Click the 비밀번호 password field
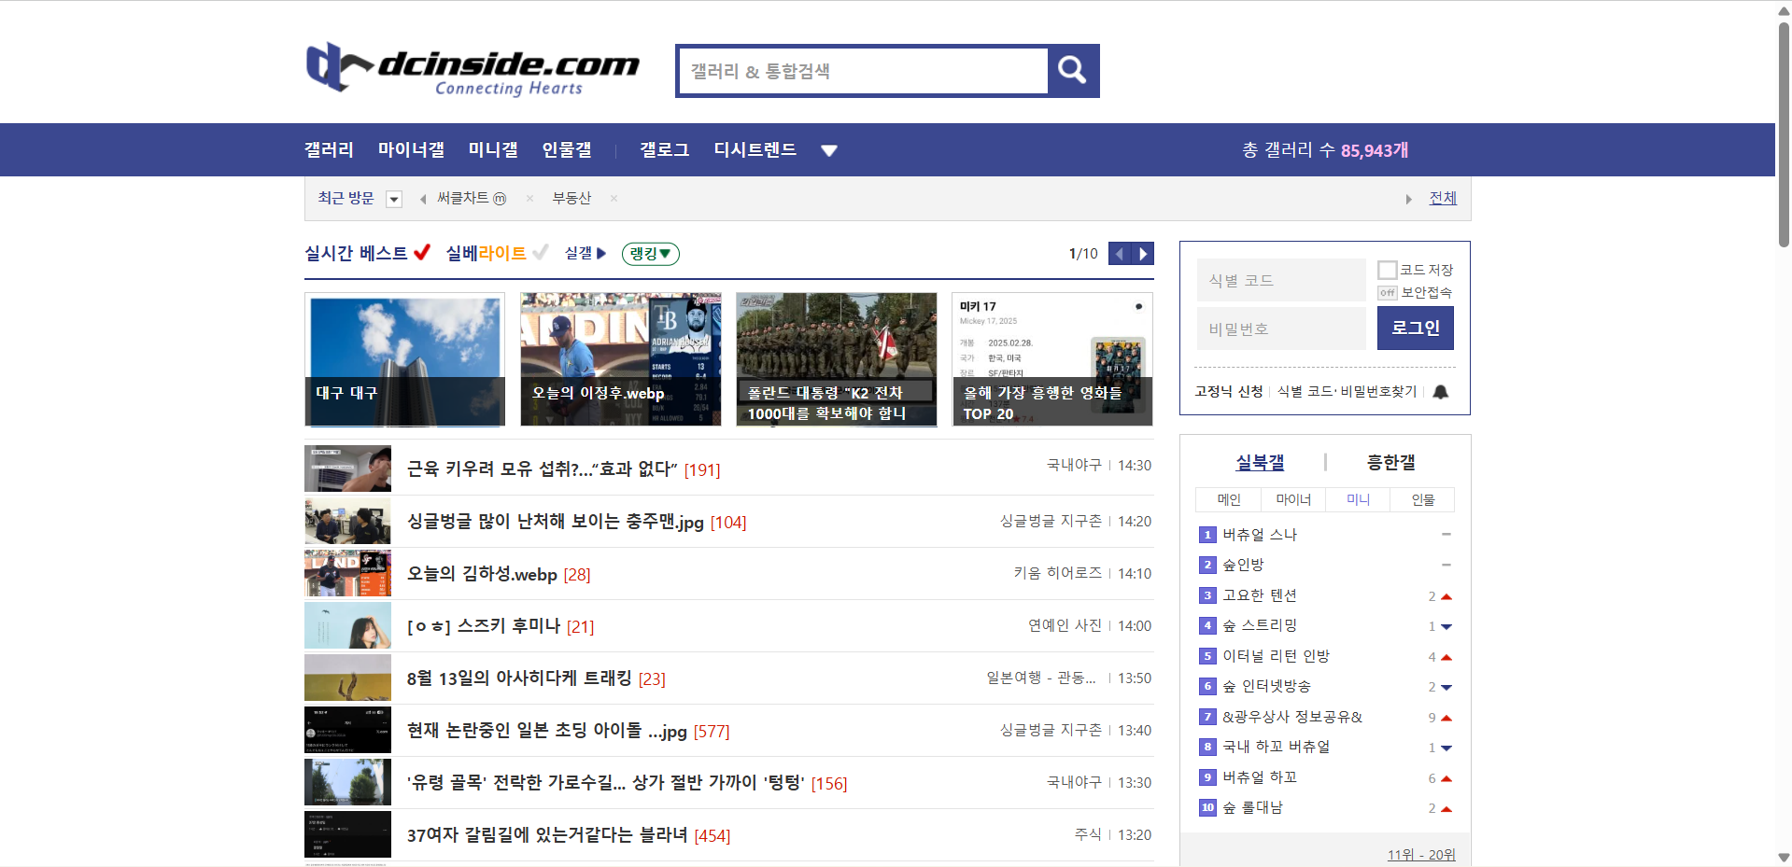 click(x=1280, y=328)
